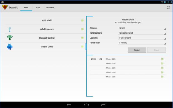Click the SuperSU title text
173x108 pixels.
coord(13,7)
